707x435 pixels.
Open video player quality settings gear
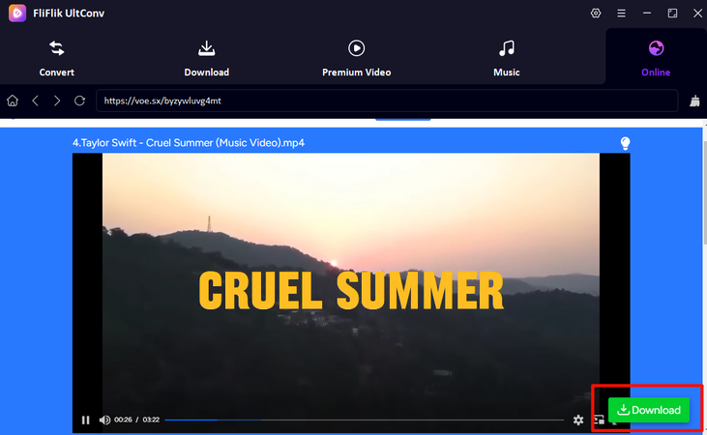(x=578, y=420)
